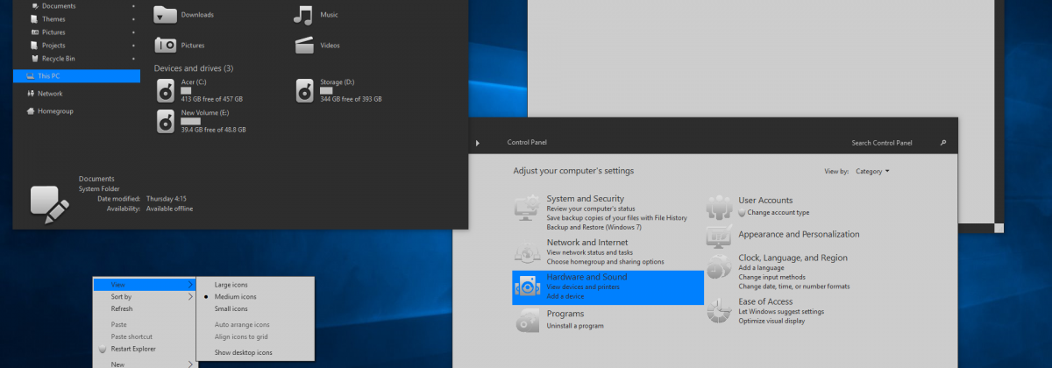Select Themes in the Explorer sidebar
This screenshot has width=1052, height=368.
tap(53, 19)
